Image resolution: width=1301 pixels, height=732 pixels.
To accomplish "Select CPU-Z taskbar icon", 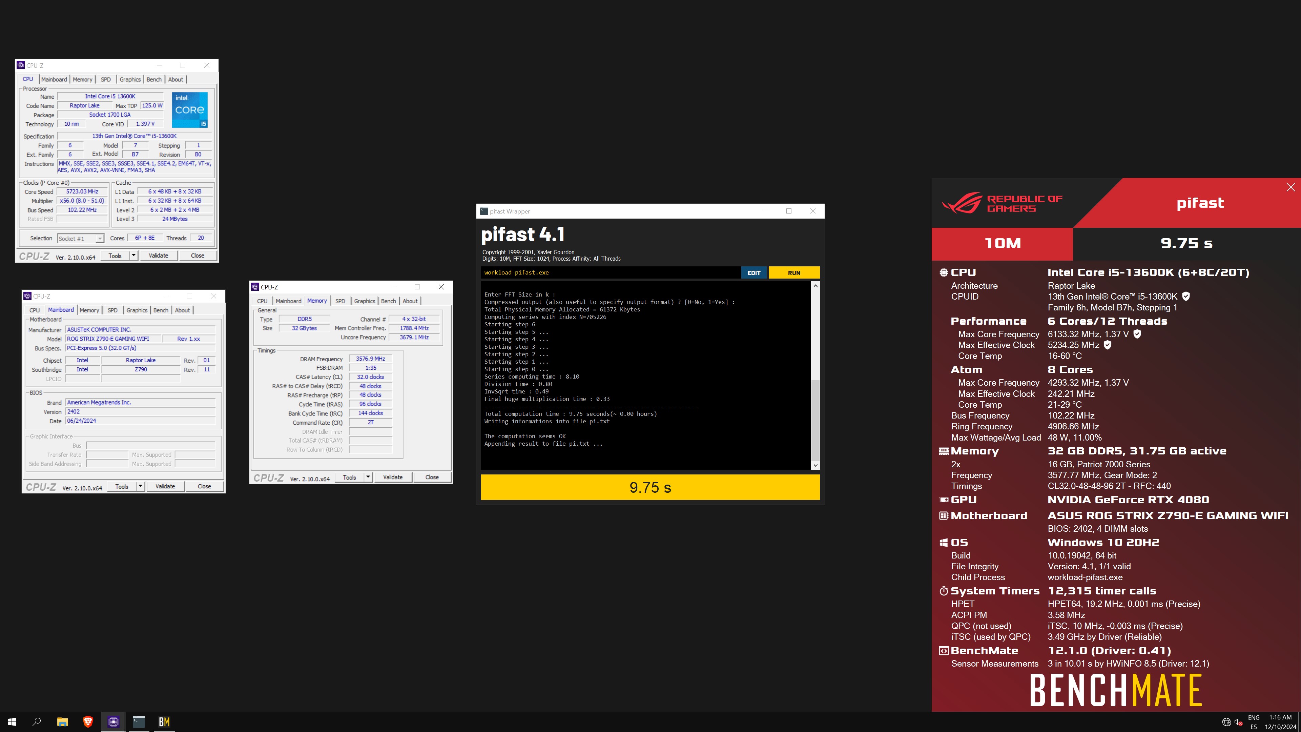I will tap(113, 722).
